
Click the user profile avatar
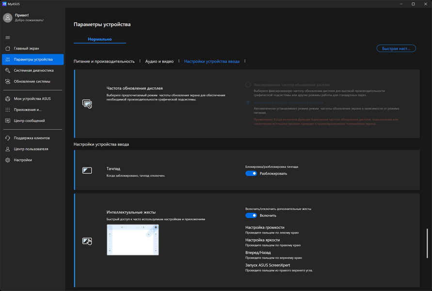coord(8,18)
